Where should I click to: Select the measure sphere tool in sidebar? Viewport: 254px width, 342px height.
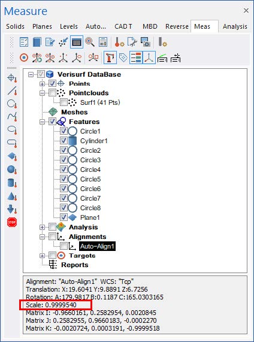coord(12,170)
